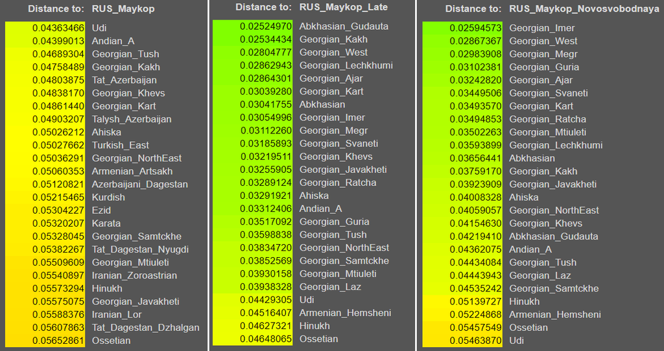The width and height of the screenshot is (664, 351).
Task: Click distance value 0.02594573
Action: click(x=475, y=28)
